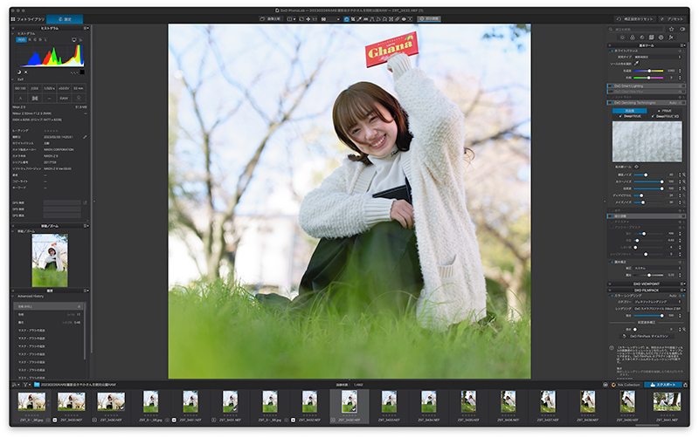Click magic wand next to 輝度ノイズ slider
The image size is (699, 438).
pos(684,175)
